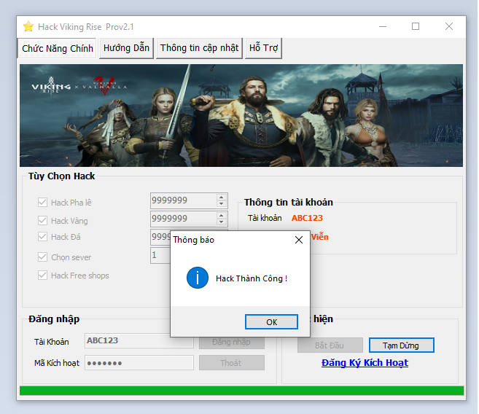This screenshot has width=479, height=414.
Task: Open the Hỗ Trợ tab
Action: (x=263, y=48)
